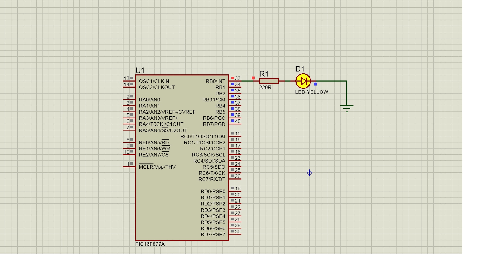Click the RE0/AN5/RD pin label
Viewport: 499px width, 269px height.
[x=154, y=143]
